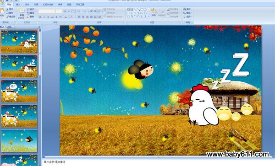
Task: Open the Layout (版式) dropdown
Action: click(x=31, y=9)
